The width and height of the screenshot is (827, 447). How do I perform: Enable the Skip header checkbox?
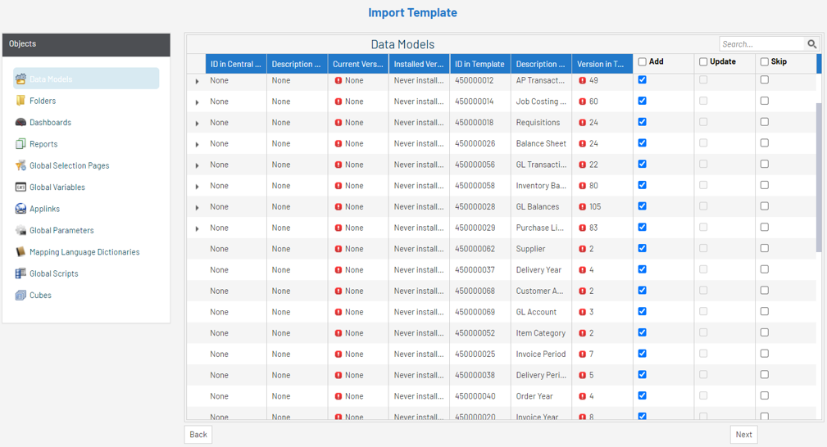coord(765,62)
